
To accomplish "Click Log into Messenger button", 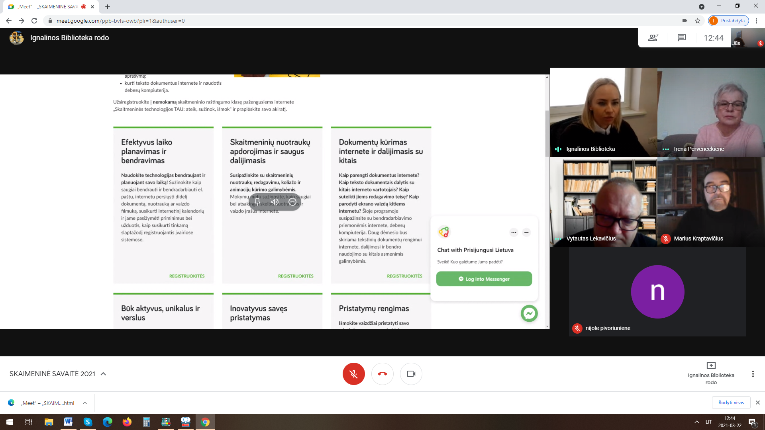I will point(484,279).
